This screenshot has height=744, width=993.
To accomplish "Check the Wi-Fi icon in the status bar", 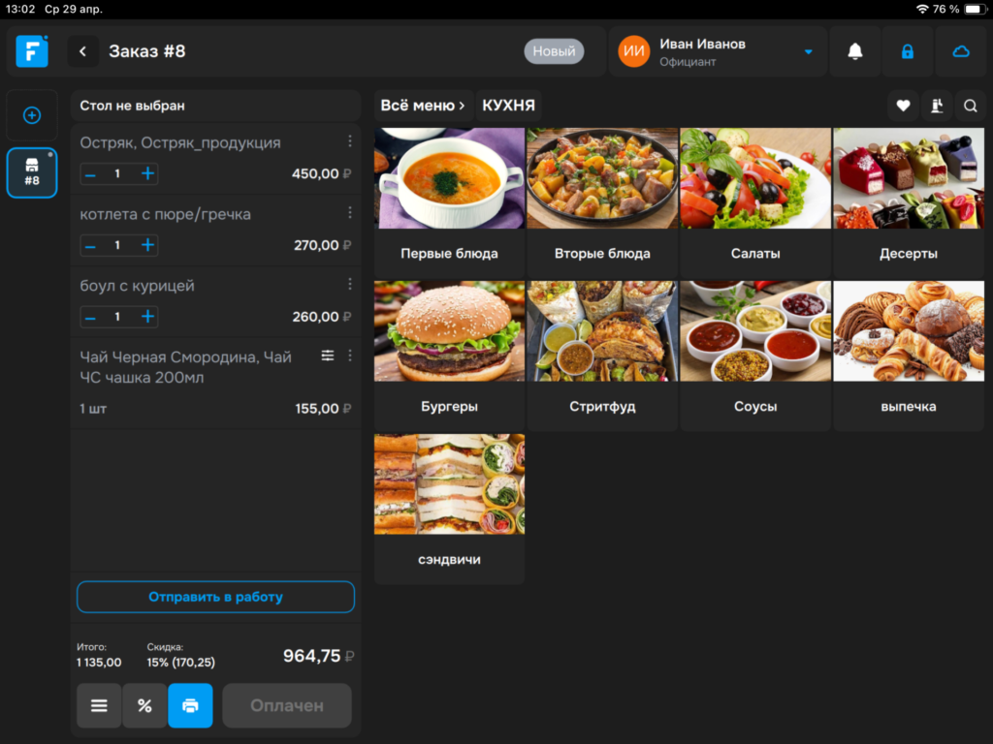I will point(922,9).
